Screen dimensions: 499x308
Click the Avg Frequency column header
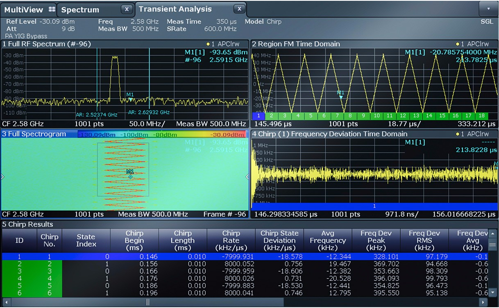coord(328,241)
